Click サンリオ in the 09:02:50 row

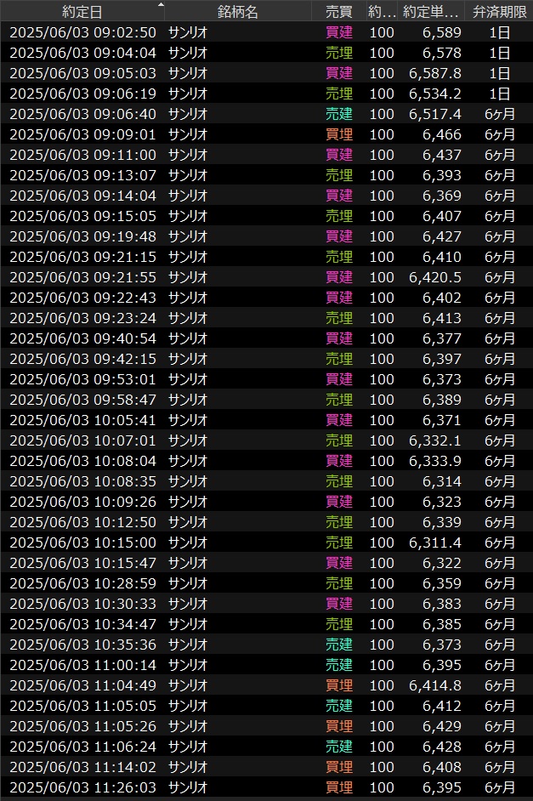point(188,32)
